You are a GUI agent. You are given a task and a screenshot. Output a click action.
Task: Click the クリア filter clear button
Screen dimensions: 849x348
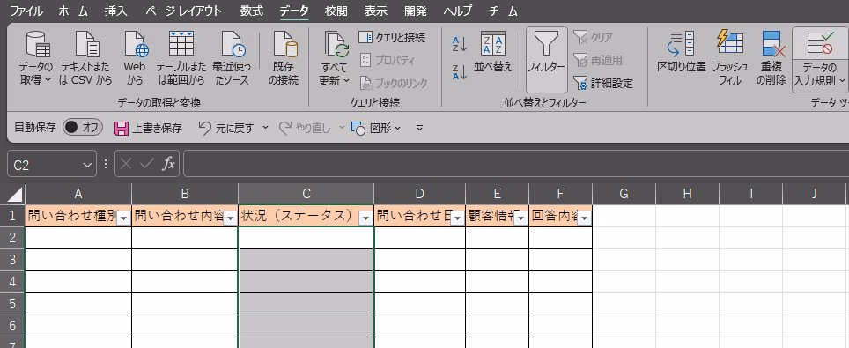tap(593, 37)
